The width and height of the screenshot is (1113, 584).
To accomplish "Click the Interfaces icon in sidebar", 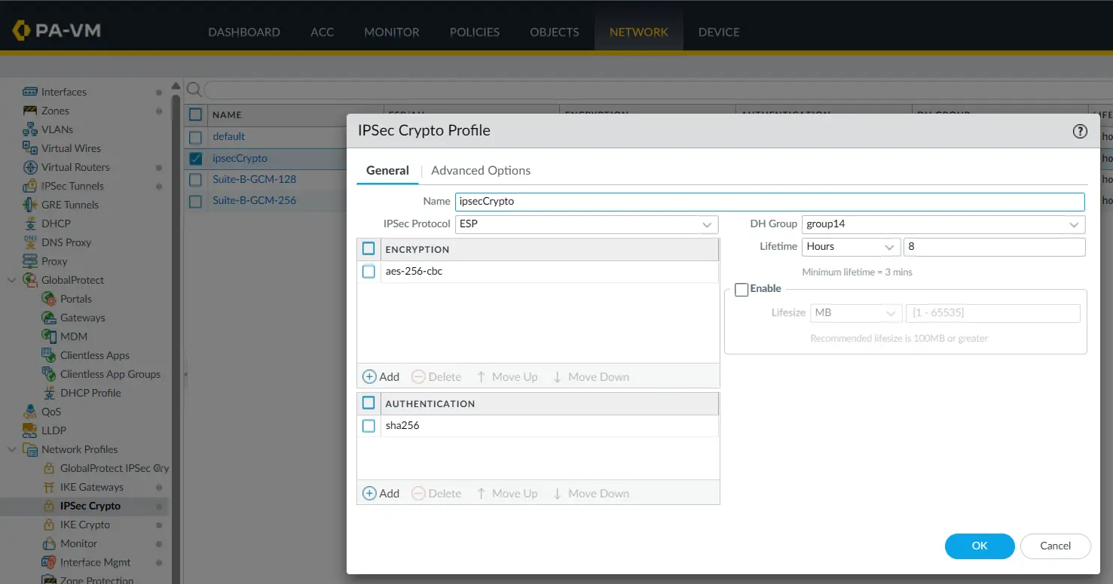I will coord(30,92).
